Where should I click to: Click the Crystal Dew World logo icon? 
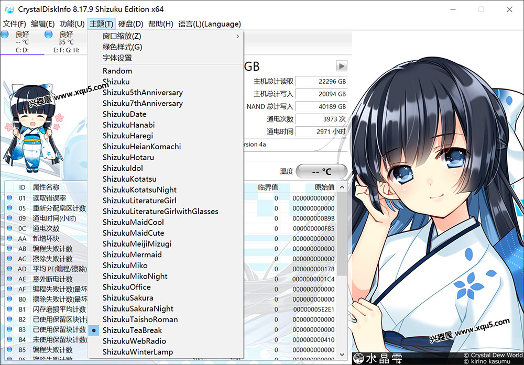point(358,358)
